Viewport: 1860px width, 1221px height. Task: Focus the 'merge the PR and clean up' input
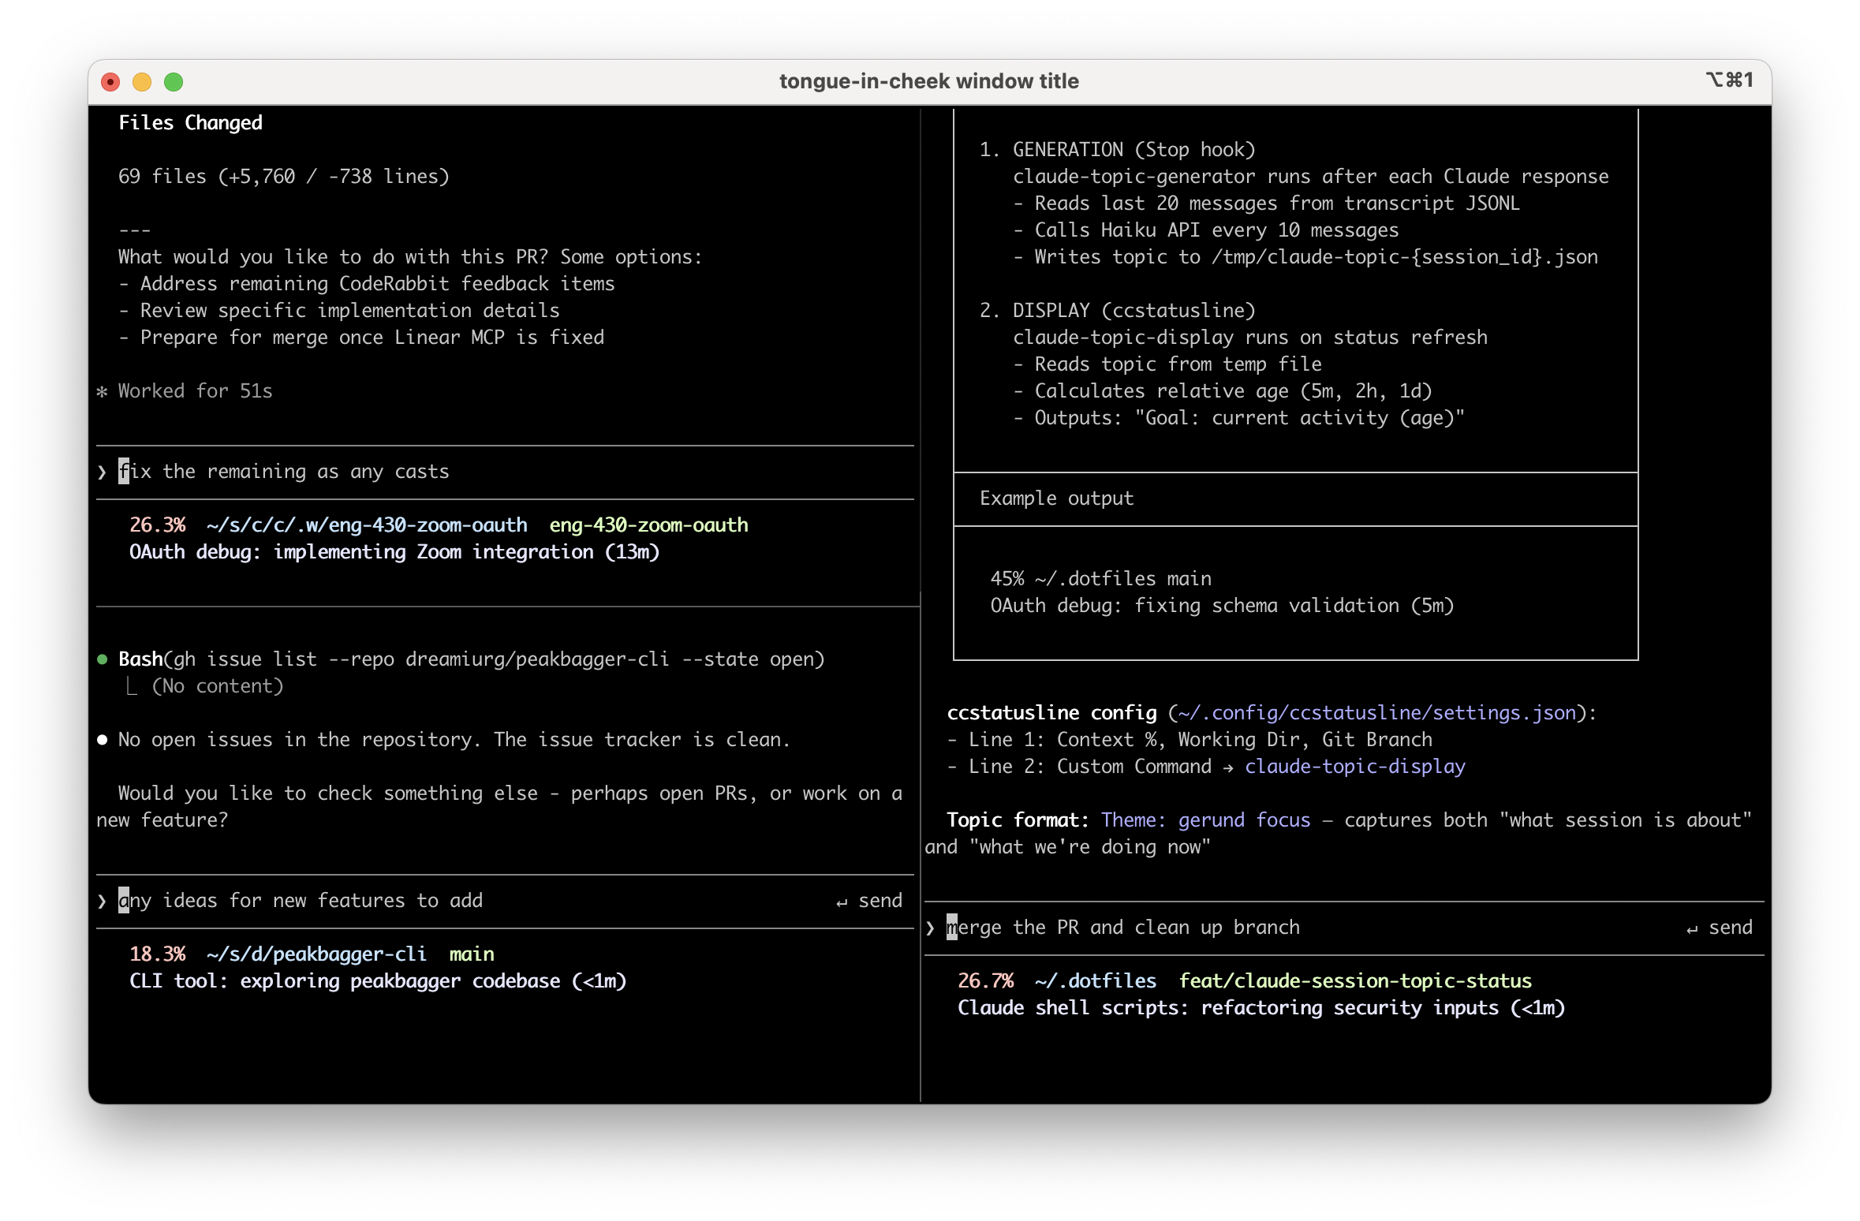click(1123, 928)
